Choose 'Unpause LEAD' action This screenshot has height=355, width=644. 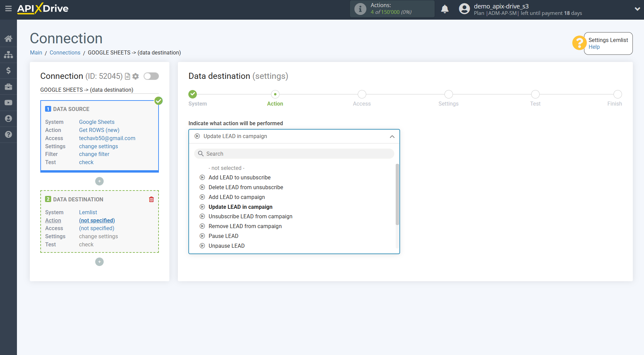point(227,246)
